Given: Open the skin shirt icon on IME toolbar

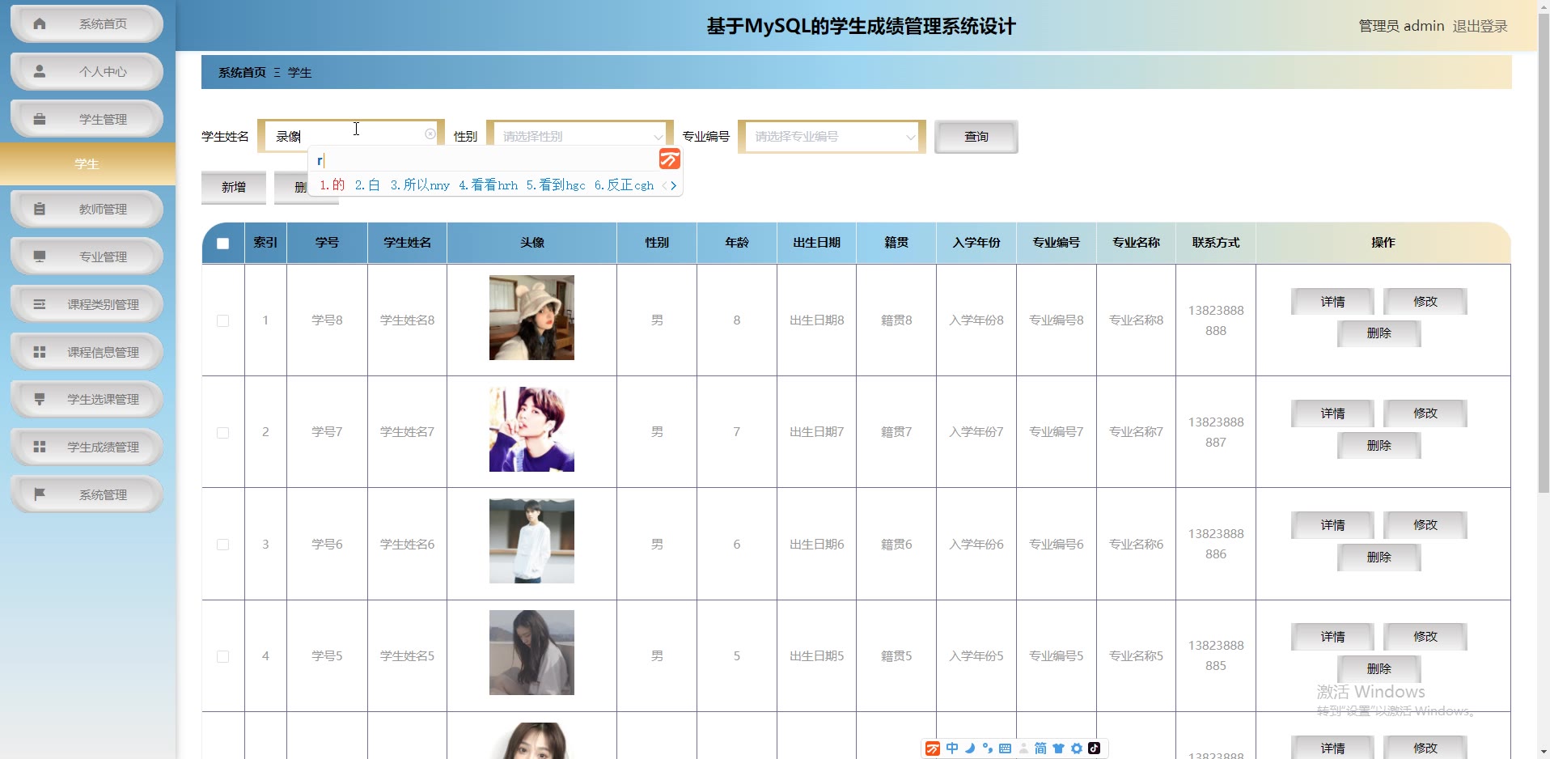Looking at the screenshot, I should pos(1058,748).
